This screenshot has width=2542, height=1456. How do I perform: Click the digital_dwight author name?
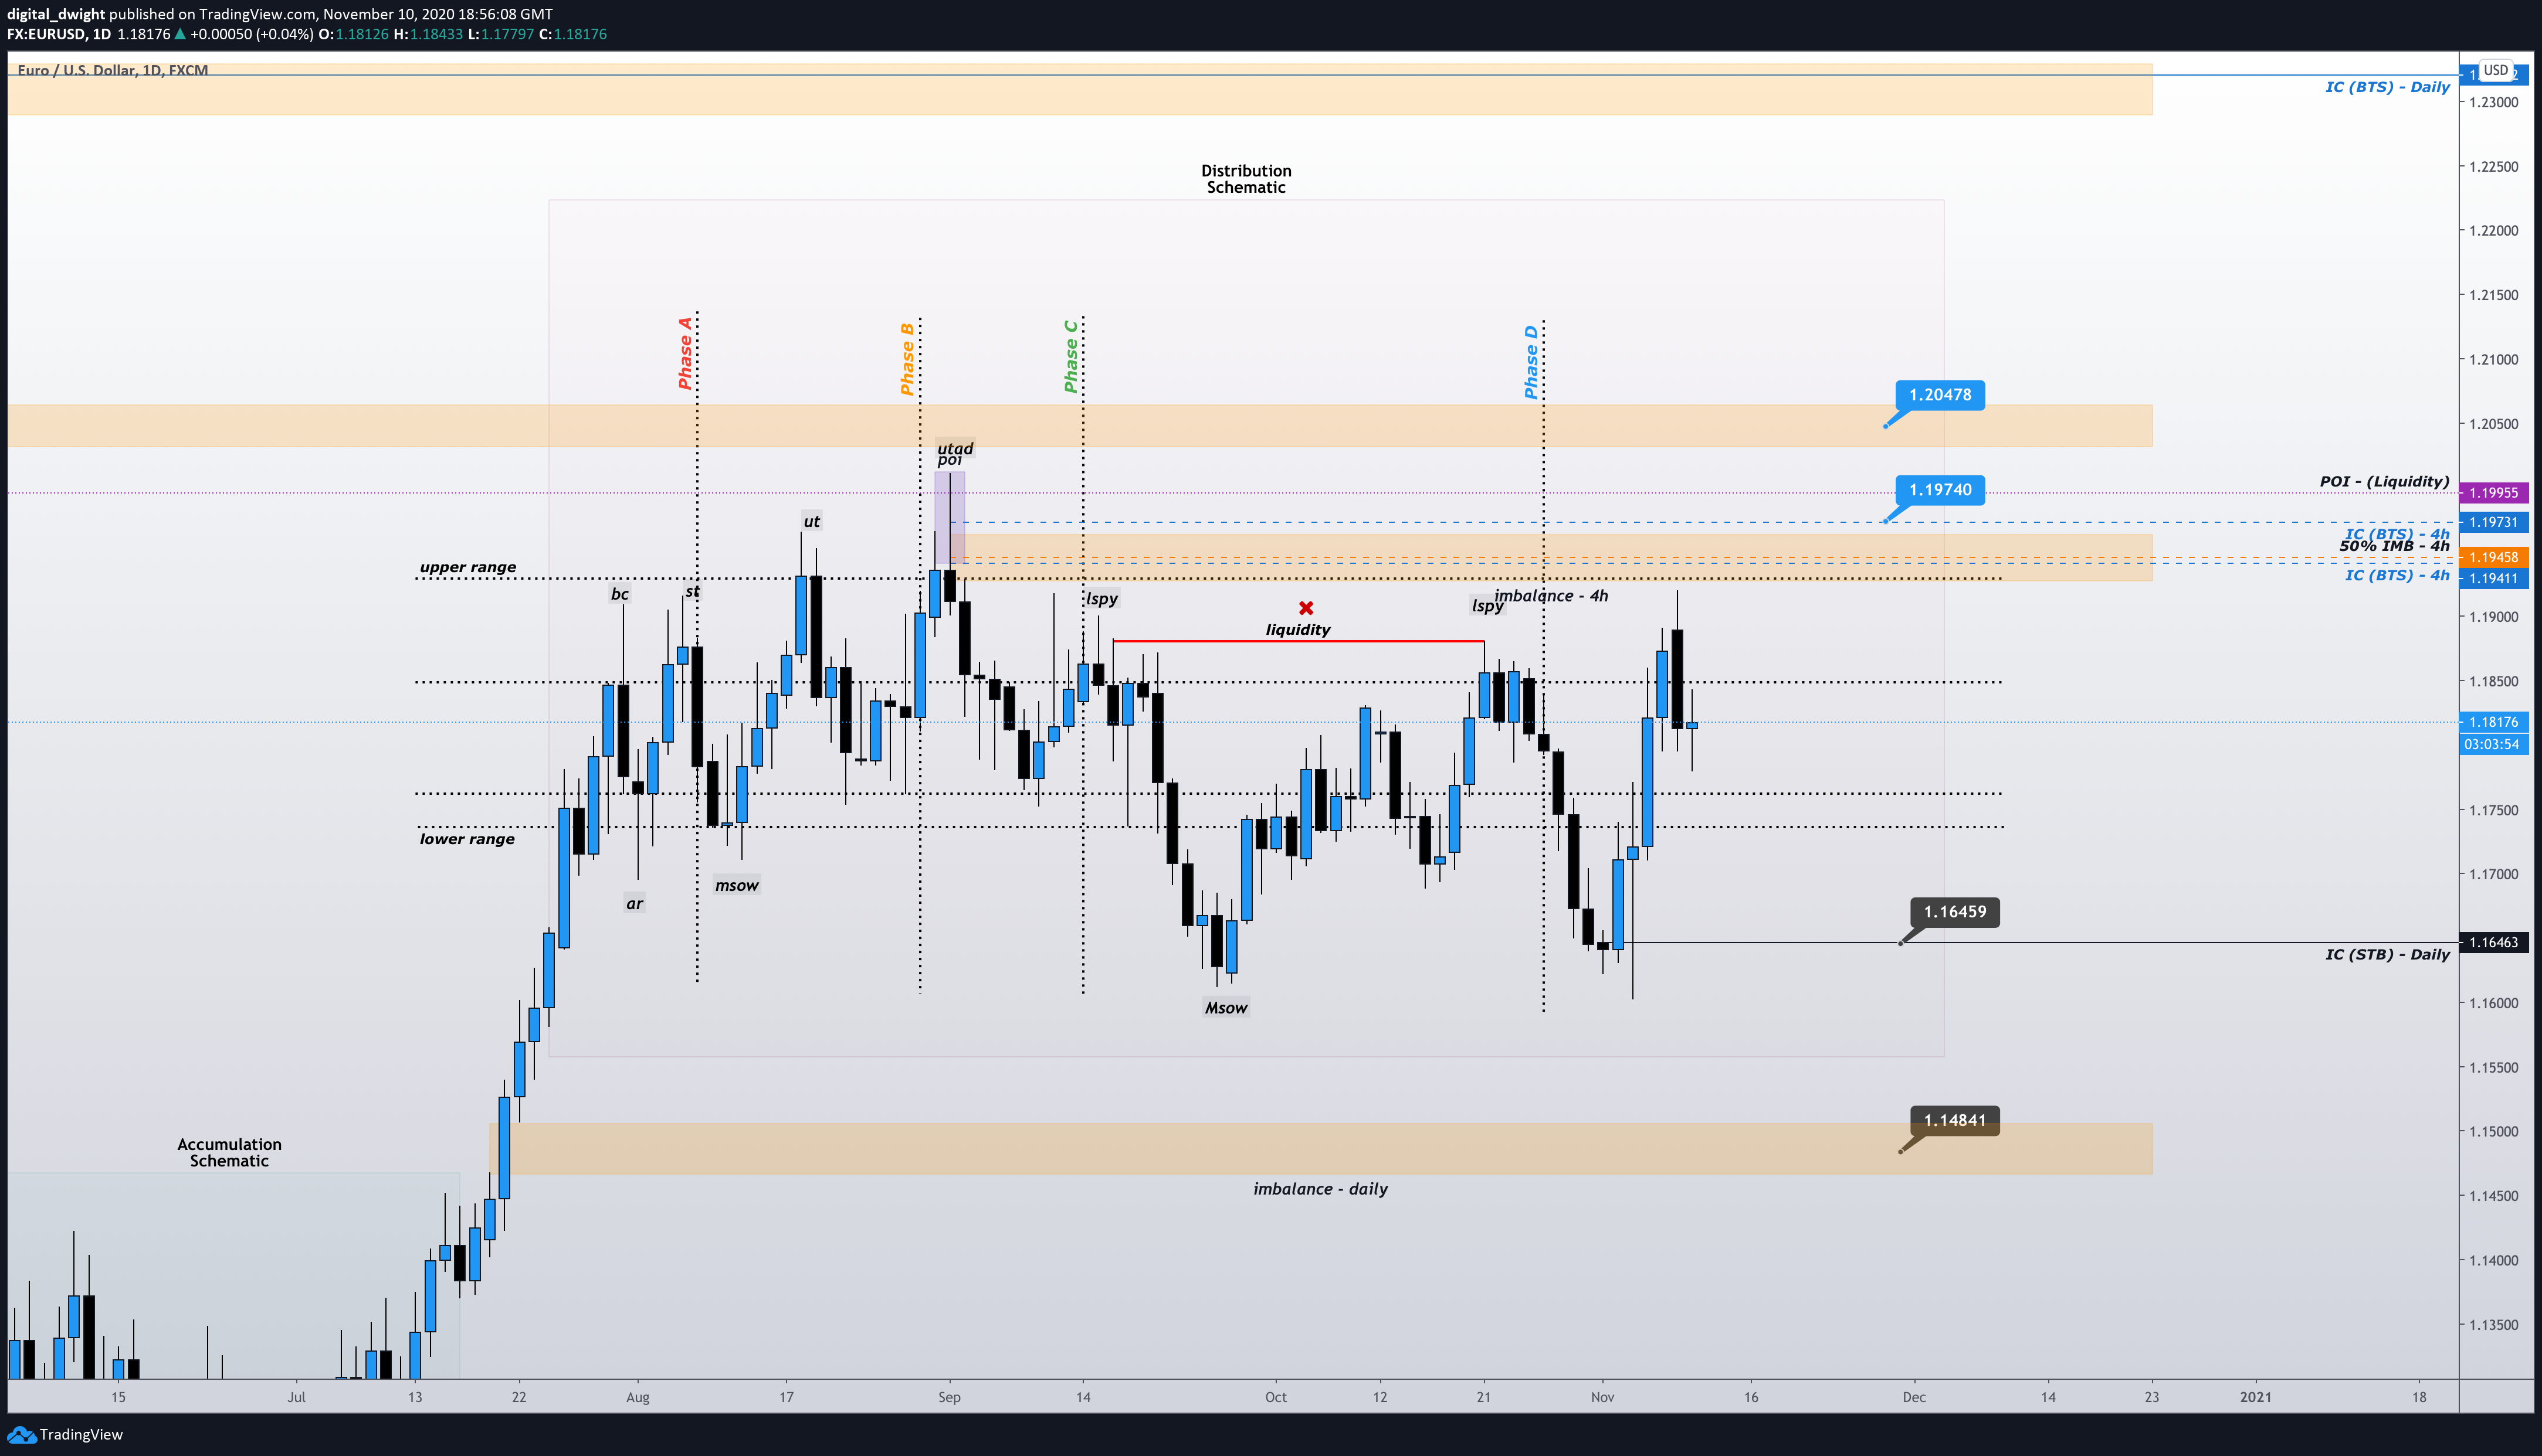coord(55,14)
